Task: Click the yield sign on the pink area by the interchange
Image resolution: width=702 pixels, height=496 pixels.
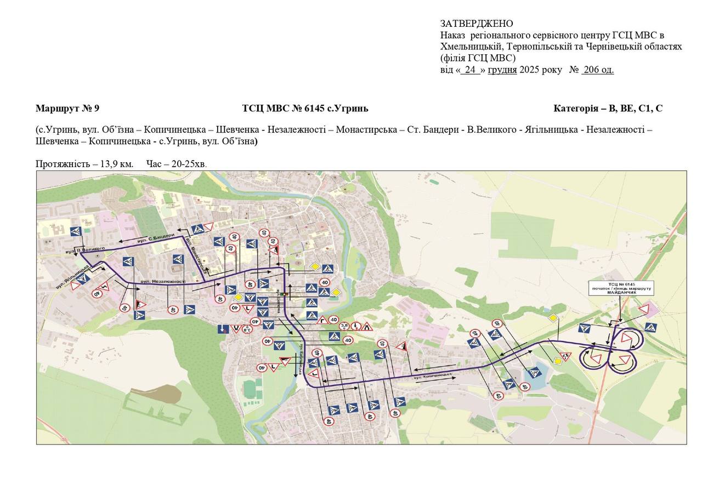Action: [645, 309]
